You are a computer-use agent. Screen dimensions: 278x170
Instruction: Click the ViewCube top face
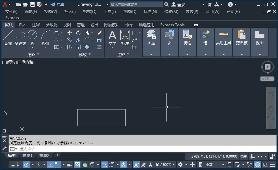(268, 67)
